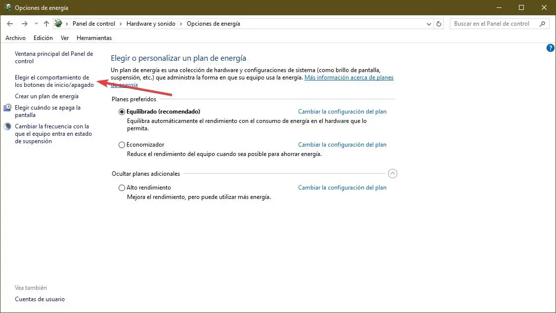Screen dimensions: 556x313
Task: Change plan settings for Economizador
Action: [342, 145]
